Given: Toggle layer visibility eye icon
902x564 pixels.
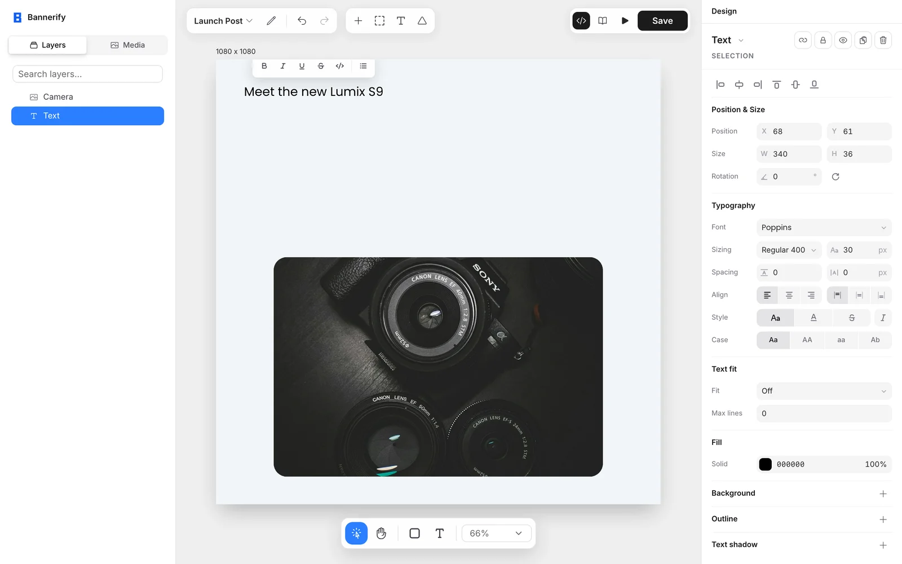Looking at the screenshot, I should (x=843, y=40).
